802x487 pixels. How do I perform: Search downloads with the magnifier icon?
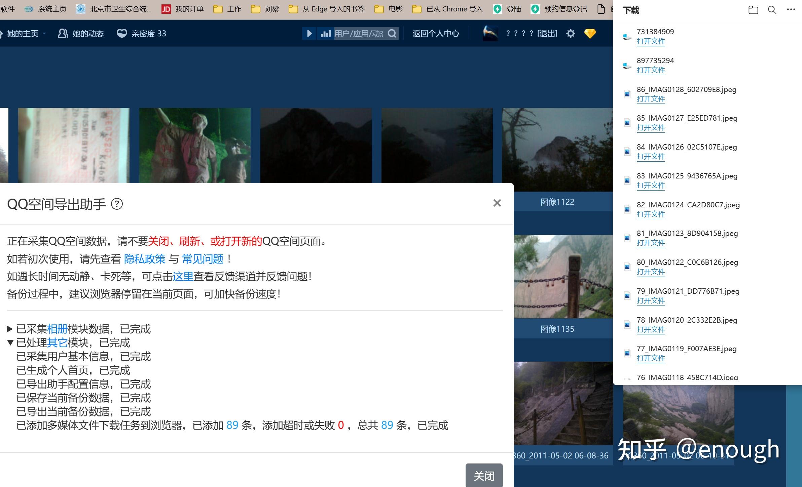point(772,10)
